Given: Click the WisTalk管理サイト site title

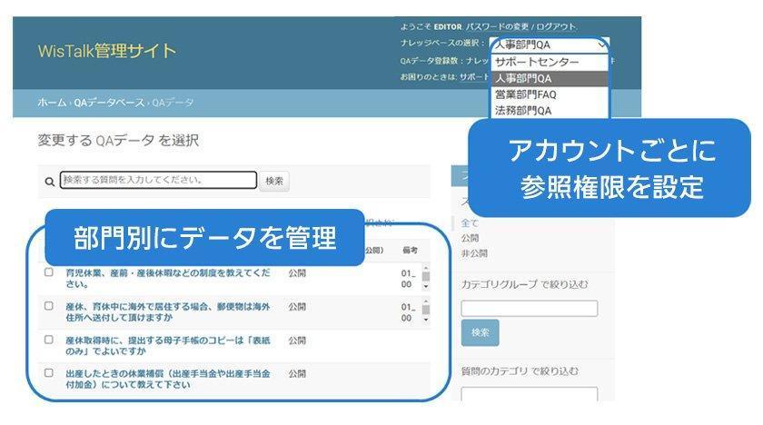Looking at the screenshot, I should (107, 51).
